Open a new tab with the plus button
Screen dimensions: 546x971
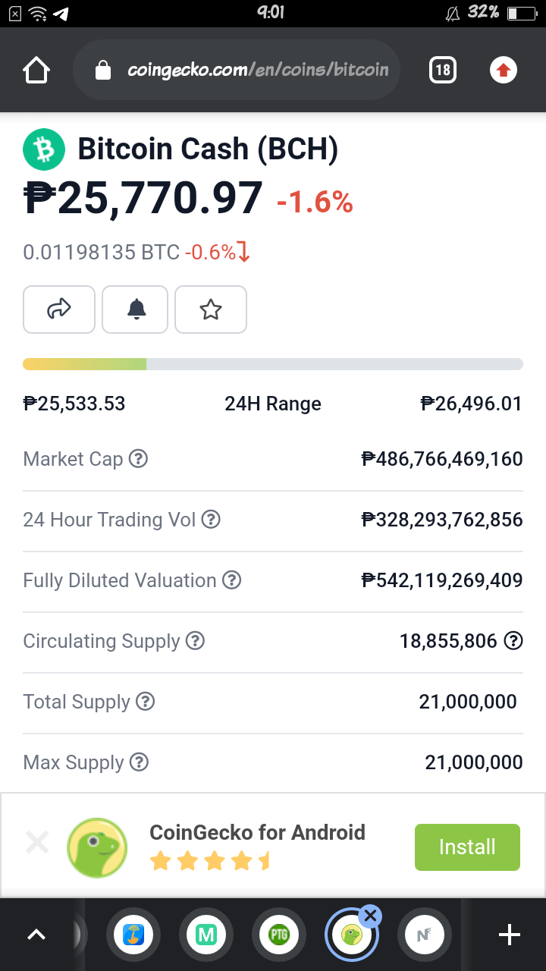click(510, 935)
